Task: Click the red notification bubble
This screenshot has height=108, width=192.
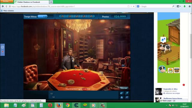Action: pyautogui.click(x=184, y=85)
